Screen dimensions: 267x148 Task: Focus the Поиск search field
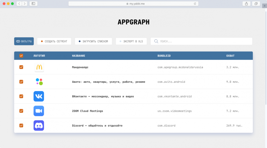pyautogui.click(x=201, y=41)
